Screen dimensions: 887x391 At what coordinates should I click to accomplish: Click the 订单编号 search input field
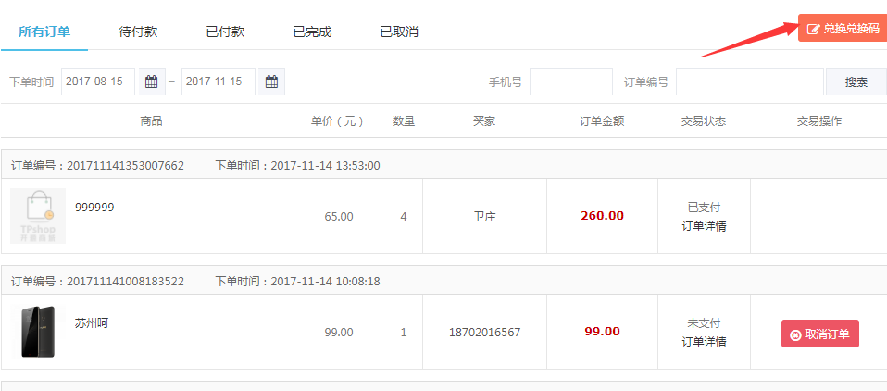[x=749, y=82]
